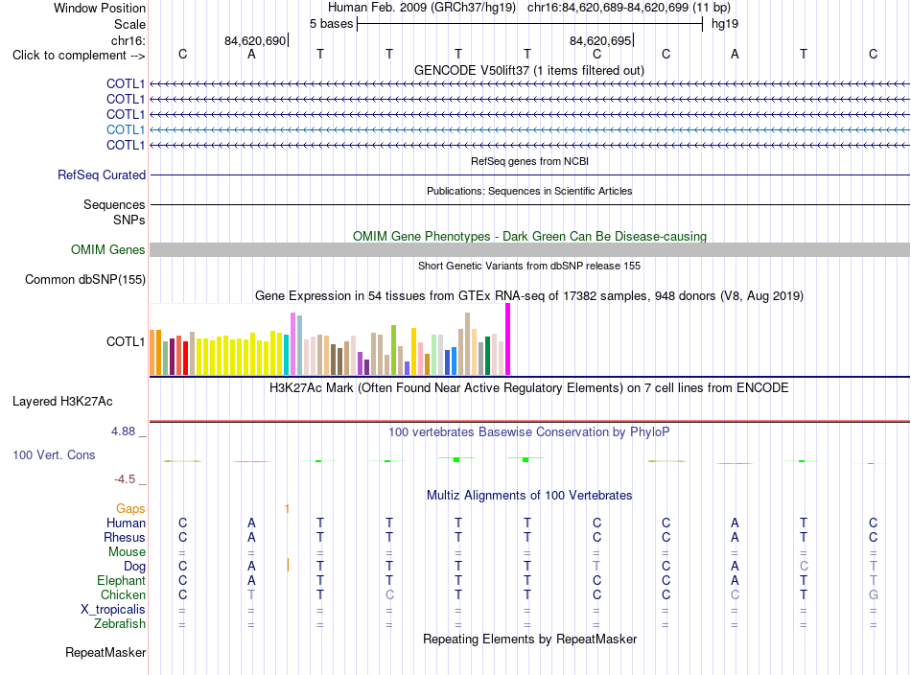This screenshot has width=911, height=675.
Task: Select the "chr16:" ruler label
Action: tap(128, 40)
